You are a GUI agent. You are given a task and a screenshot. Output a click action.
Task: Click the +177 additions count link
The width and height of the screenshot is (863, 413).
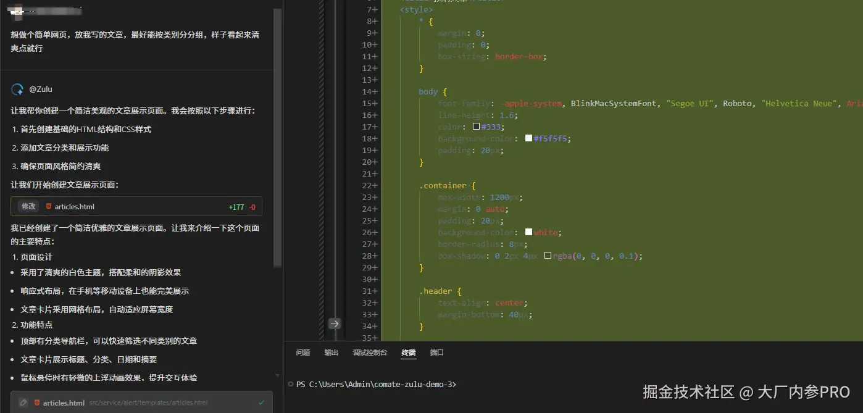[235, 206]
